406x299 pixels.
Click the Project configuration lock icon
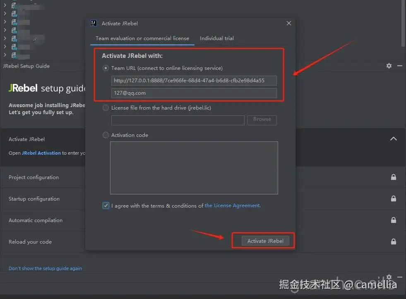pos(393,177)
